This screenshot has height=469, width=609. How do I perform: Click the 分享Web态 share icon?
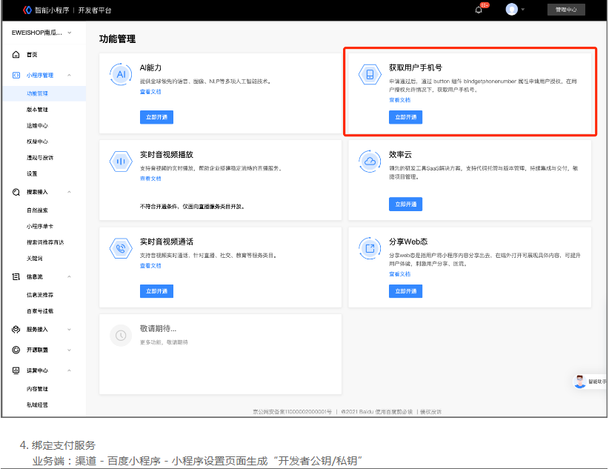click(x=369, y=247)
